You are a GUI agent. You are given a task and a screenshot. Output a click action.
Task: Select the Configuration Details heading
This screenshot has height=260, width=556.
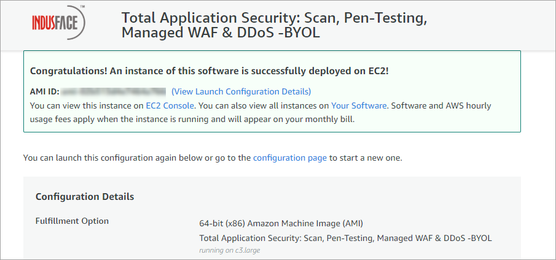click(85, 197)
